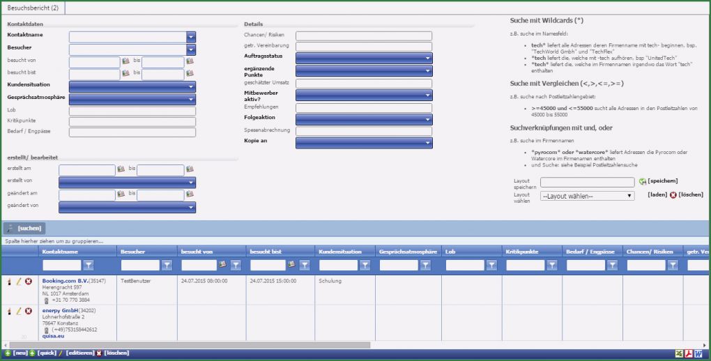The width and height of the screenshot is (711, 361).
Task: Click the filter icon for Besucher column
Action: point(167,265)
